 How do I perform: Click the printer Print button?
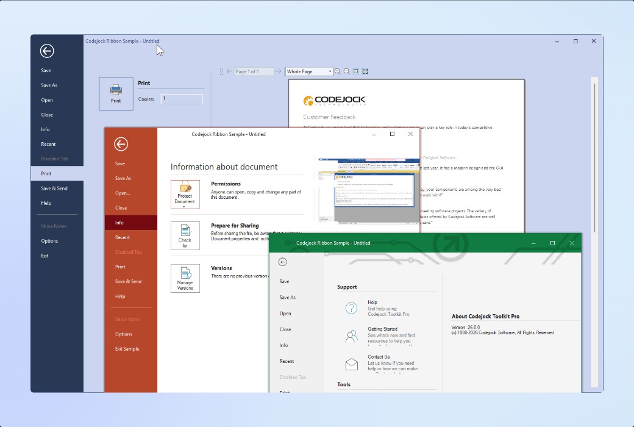click(116, 94)
